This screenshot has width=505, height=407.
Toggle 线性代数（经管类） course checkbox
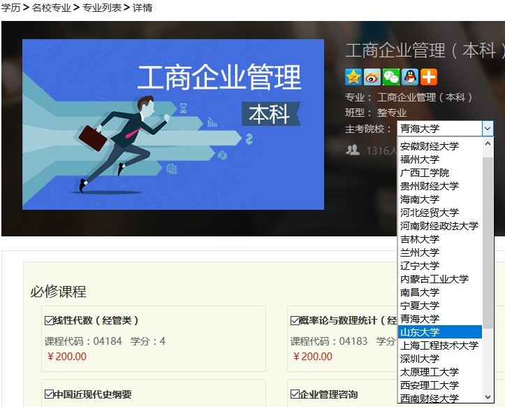(49, 320)
